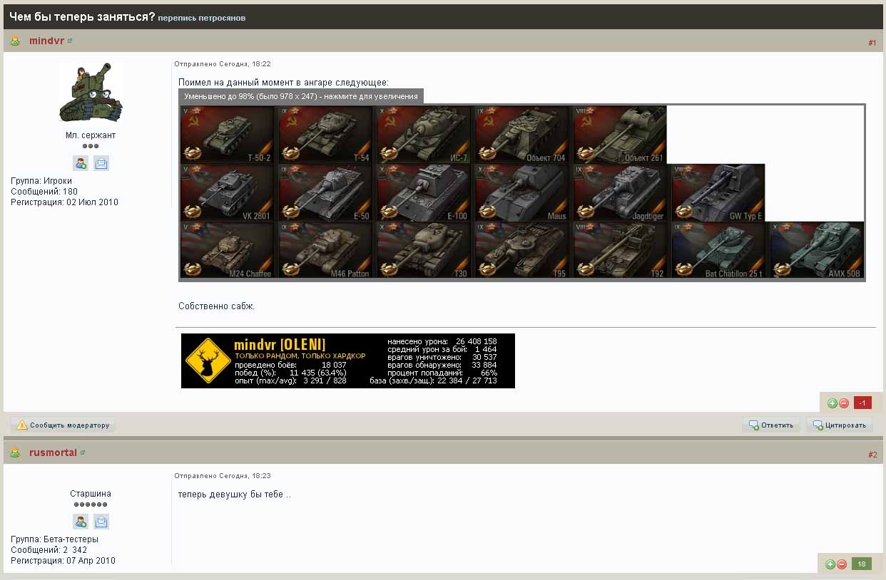This screenshot has width=886, height=580.
Task: Send private message to mindvr via envelope icon
Action: (101, 163)
